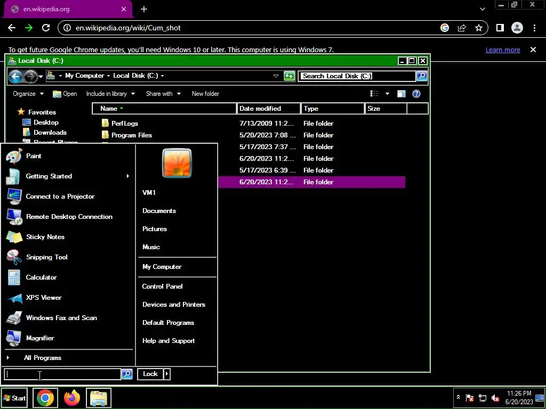
Task: Expand the Getting Started submenu arrow
Action: tap(128, 176)
